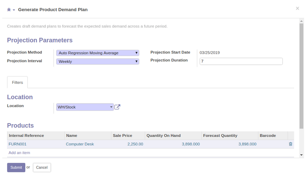This screenshot has height=177, width=306.
Task: Click the scrollbar down arrow
Action: (302, 155)
